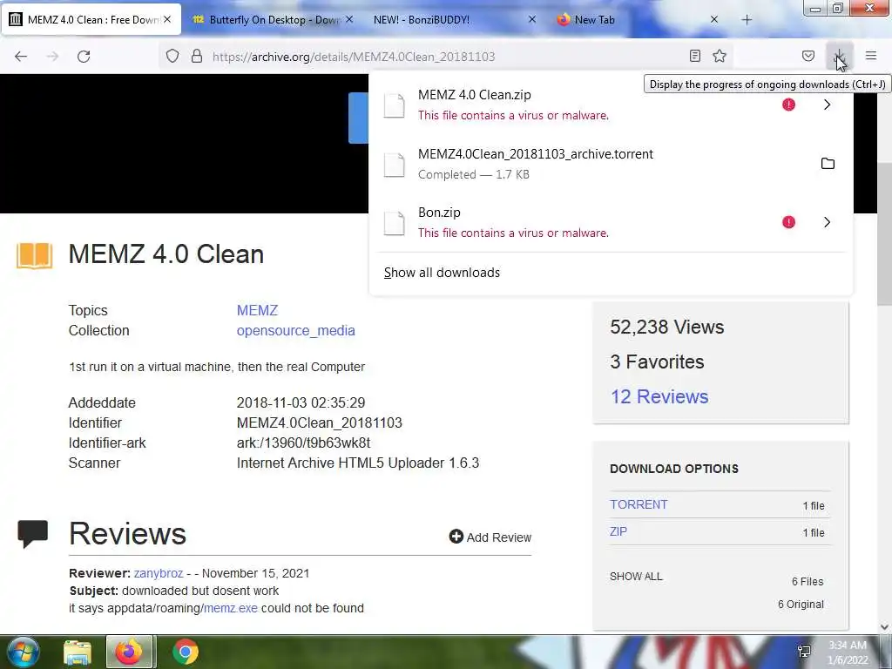Expand options for Bon.zip download

pos(828,222)
